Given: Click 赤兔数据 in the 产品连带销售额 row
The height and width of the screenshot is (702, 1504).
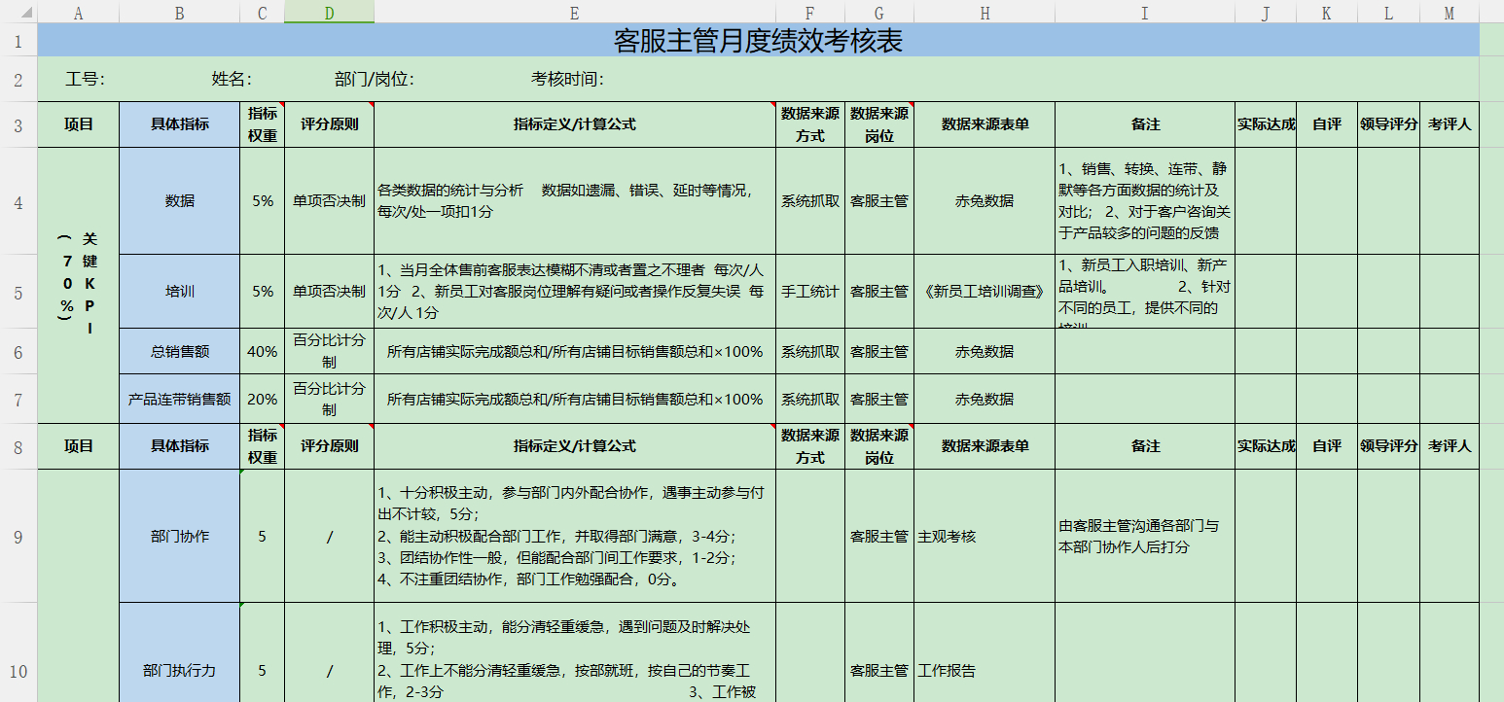Looking at the screenshot, I should (x=985, y=399).
